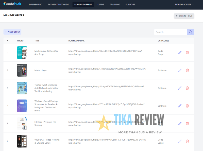Screen dimensions: 203x151
Task: Edit the FileBear Premium File Sharing offer
Action: coord(180,124)
